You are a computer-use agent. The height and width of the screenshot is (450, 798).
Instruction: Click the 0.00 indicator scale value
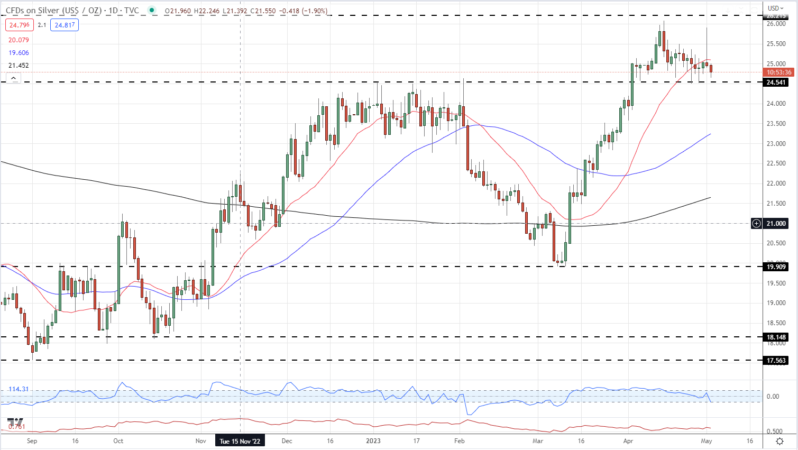pos(773,397)
